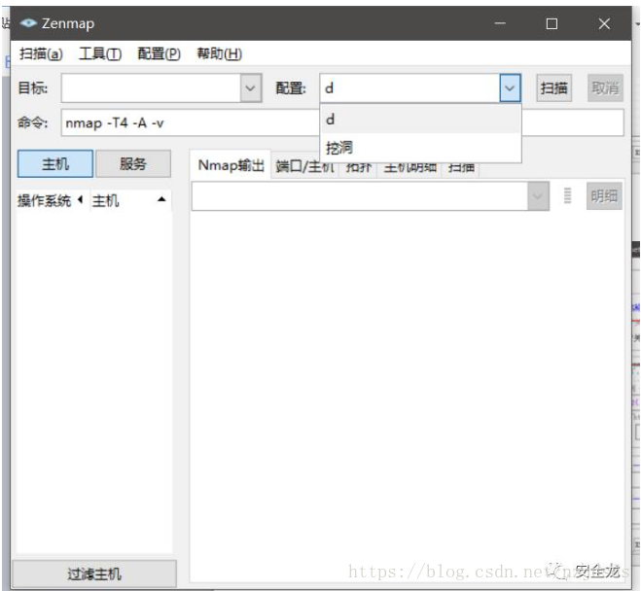
Task: Click the 取消 cancel button
Action: 605,87
